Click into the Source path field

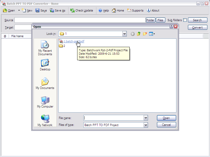coord(80,20)
